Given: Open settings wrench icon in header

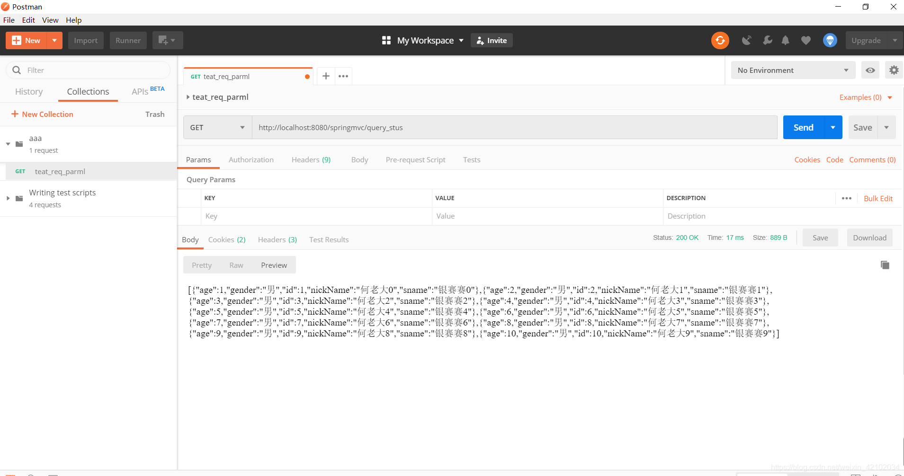Looking at the screenshot, I should [767, 40].
